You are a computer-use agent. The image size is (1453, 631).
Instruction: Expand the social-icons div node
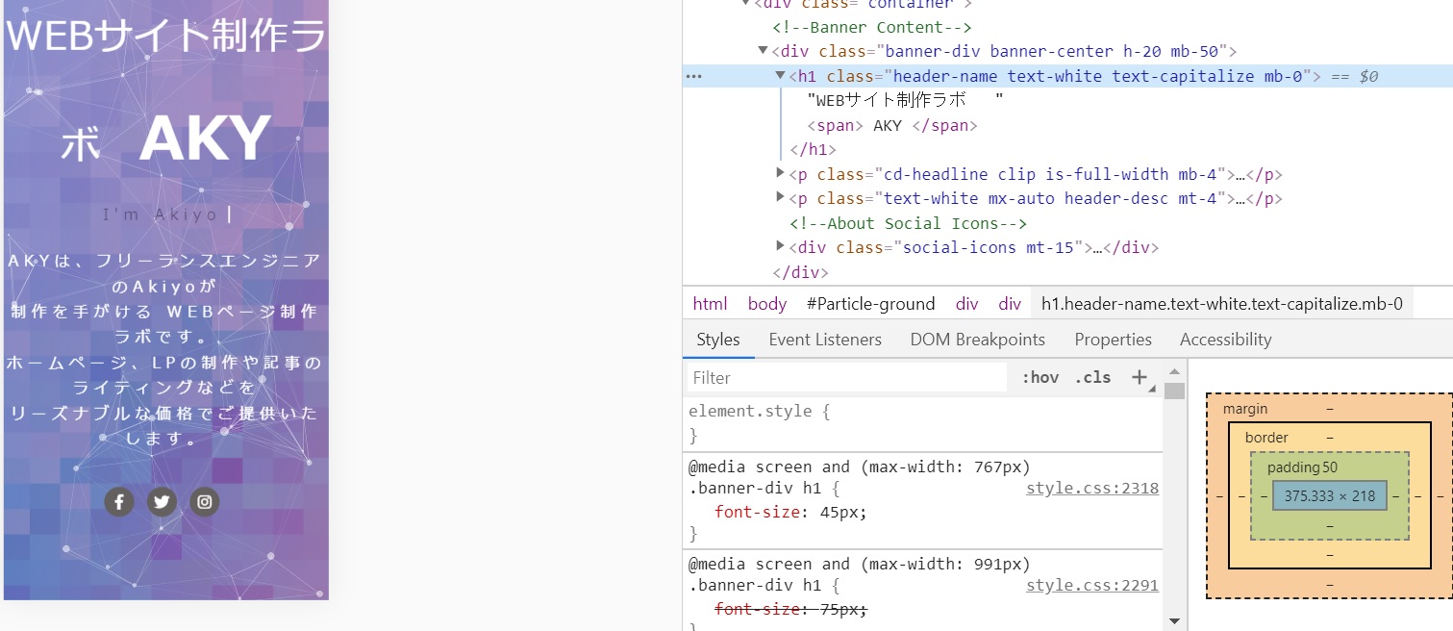pos(780,247)
